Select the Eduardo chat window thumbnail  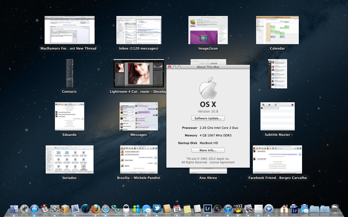(x=70, y=116)
